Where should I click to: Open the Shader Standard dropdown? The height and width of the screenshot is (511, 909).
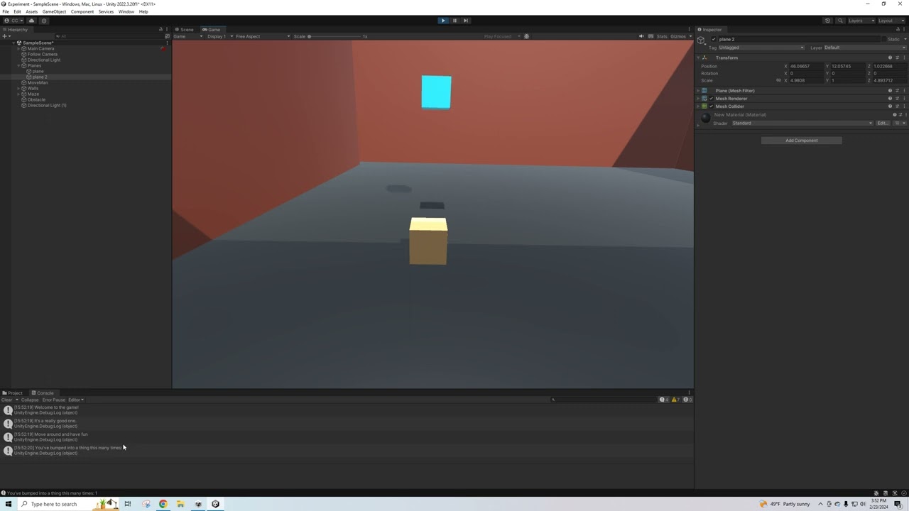tap(802, 123)
